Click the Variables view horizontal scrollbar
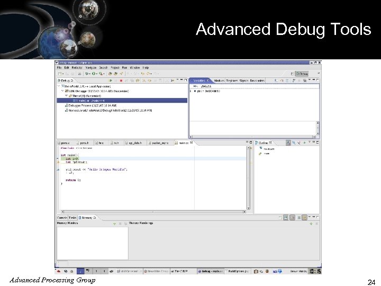The height and width of the screenshot is (286, 381). point(252,137)
